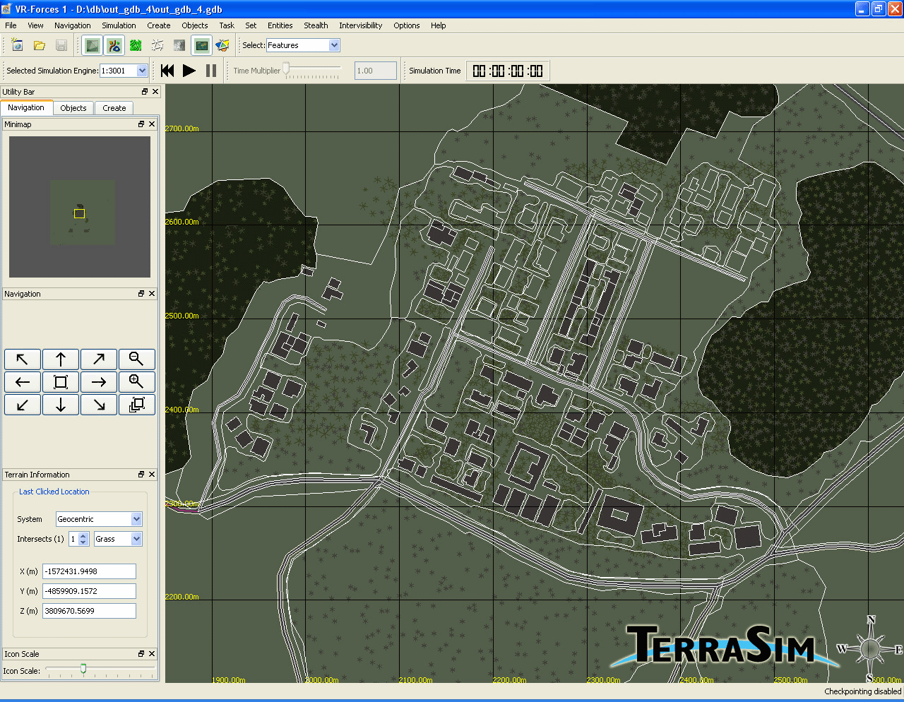Viewport: 904px width, 702px height.
Task: Click the Time Multiplier value field
Action: pos(376,71)
